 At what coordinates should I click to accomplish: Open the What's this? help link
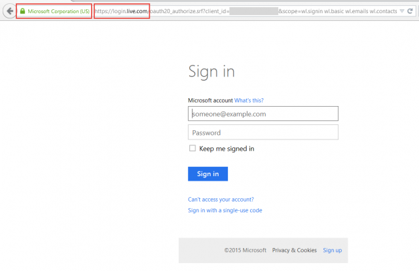click(x=249, y=100)
